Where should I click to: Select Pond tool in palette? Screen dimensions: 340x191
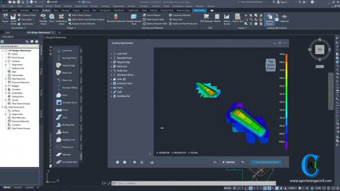(x=62, y=110)
